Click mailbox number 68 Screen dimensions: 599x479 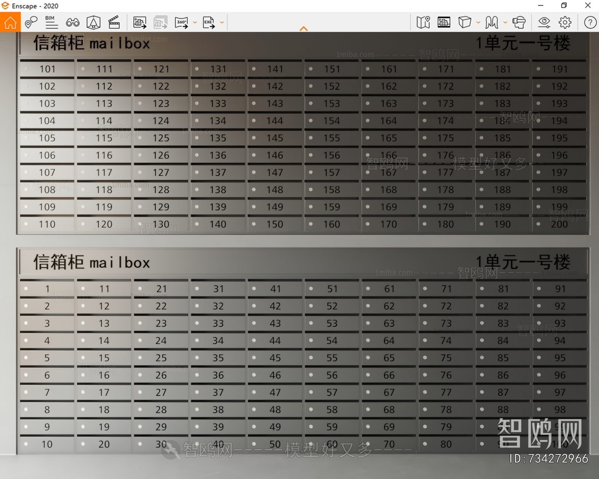(x=389, y=410)
